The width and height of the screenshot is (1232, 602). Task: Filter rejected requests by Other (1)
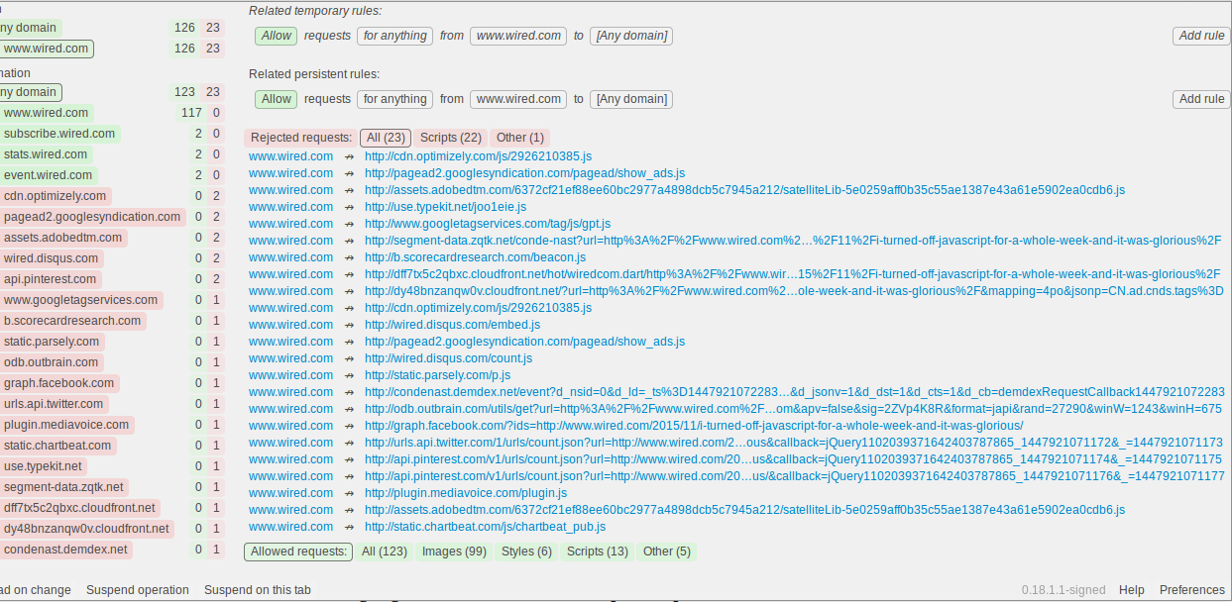pyautogui.click(x=520, y=138)
